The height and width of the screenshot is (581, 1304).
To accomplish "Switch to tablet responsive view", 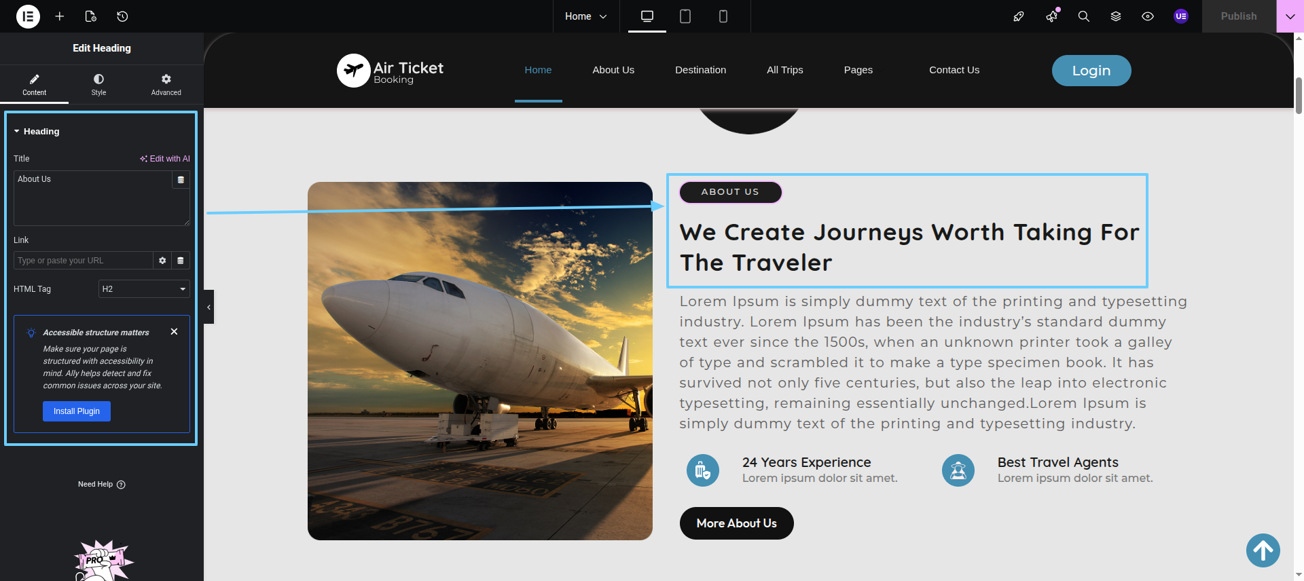I will [685, 16].
